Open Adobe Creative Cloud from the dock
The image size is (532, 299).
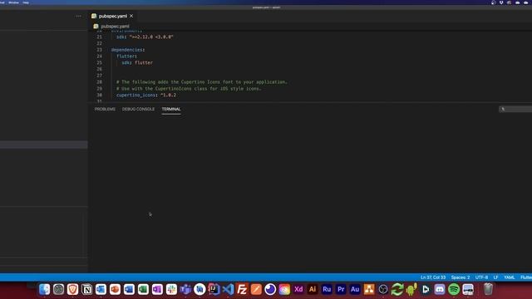click(x=284, y=289)
